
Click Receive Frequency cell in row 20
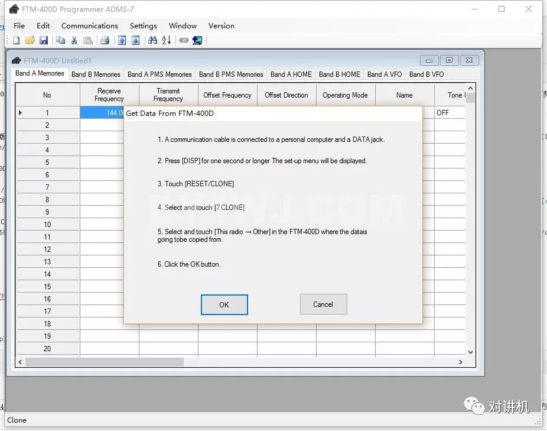tap(109, 349)
